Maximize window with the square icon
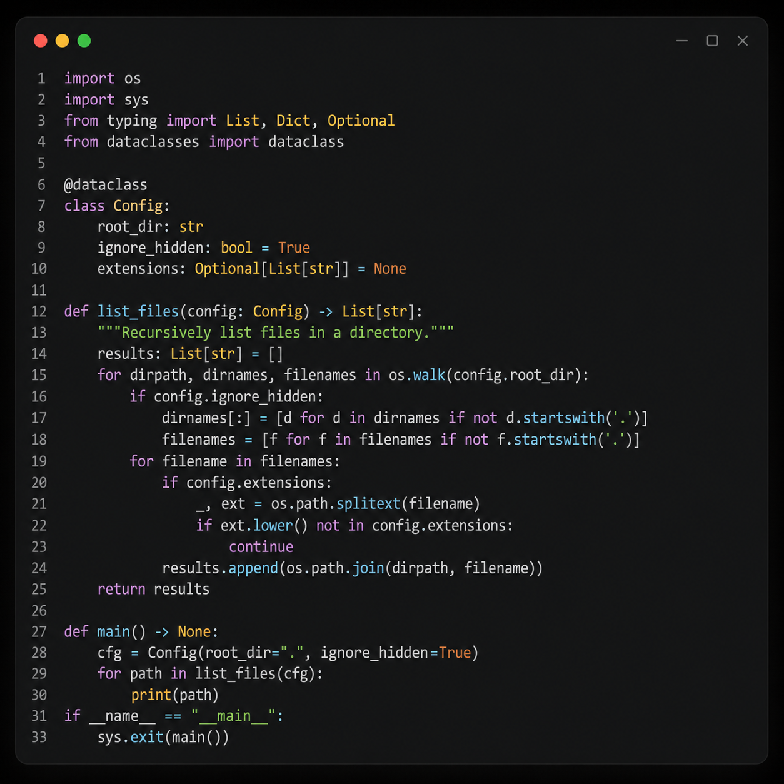This screenshot has height=784, width=784. [x=712, y=41]
